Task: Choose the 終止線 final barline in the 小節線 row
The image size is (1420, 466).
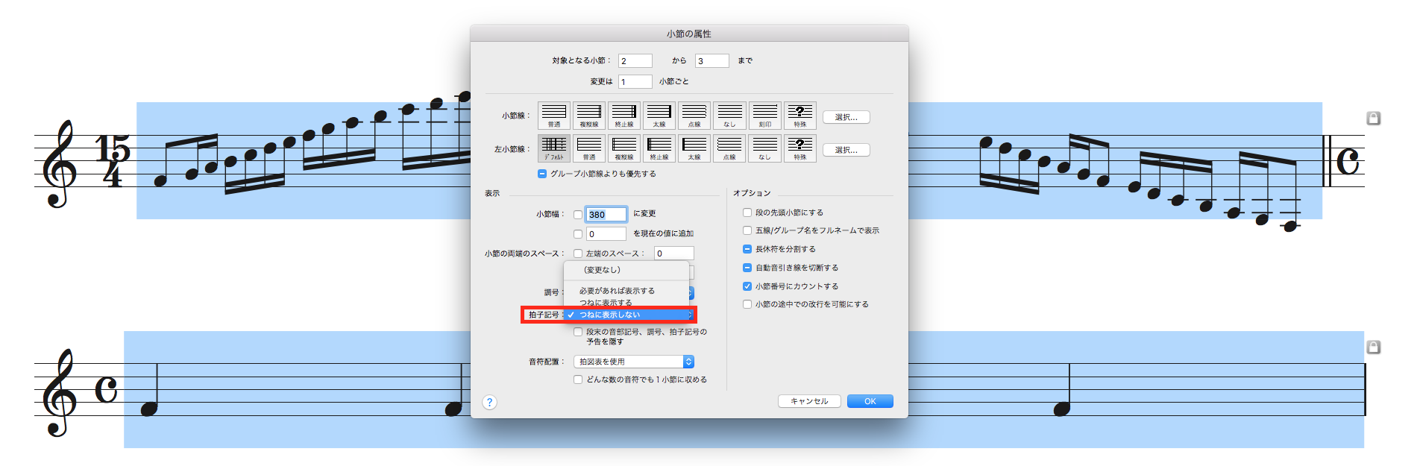Action: pyautogui.click(x=623, y=115)
